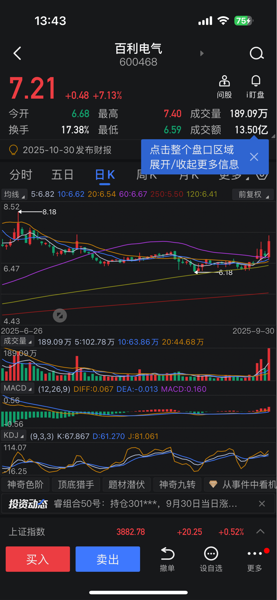Open the 成交量 indicator dropdown

(x=17, y=341)
